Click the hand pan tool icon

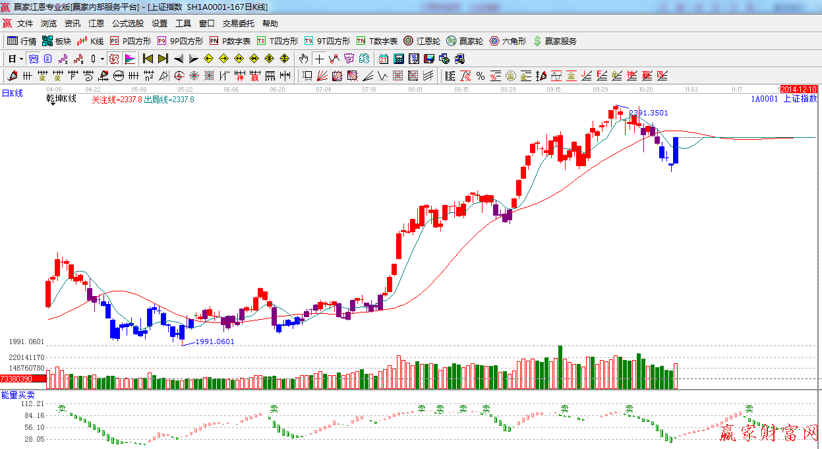[303, 59]
